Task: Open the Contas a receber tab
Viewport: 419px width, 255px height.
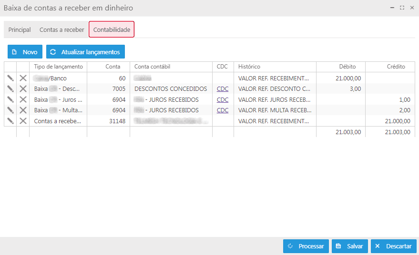Action: [x=62, y=29]
